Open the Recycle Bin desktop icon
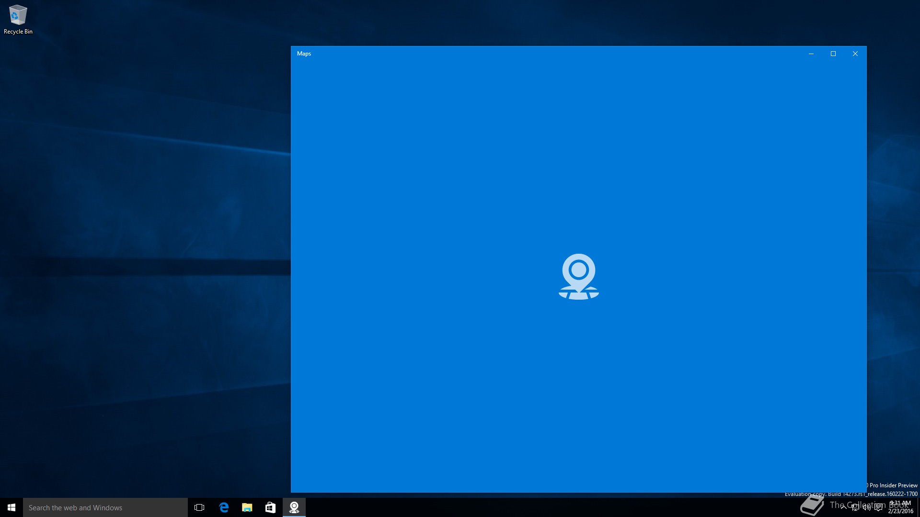 (18, 20)
